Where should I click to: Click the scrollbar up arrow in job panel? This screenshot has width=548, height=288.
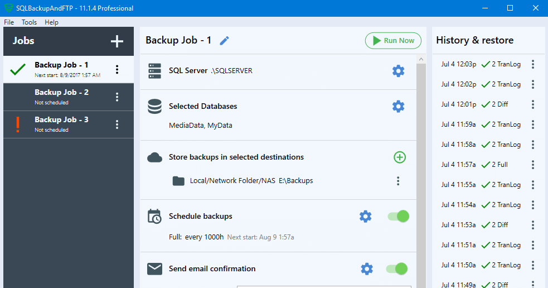click(421, 59)
